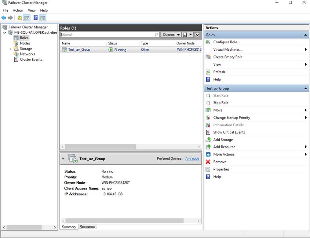
Task: Collapse the Test_av_Group details panel chevron
Action: click(x=63, y=159)
